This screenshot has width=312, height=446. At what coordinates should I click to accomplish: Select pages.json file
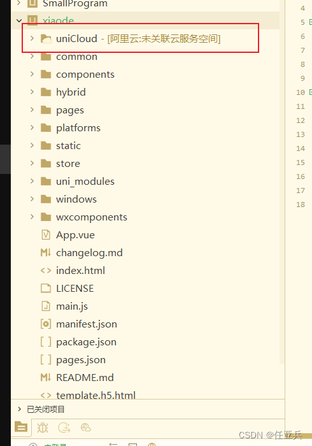point(81,360)
